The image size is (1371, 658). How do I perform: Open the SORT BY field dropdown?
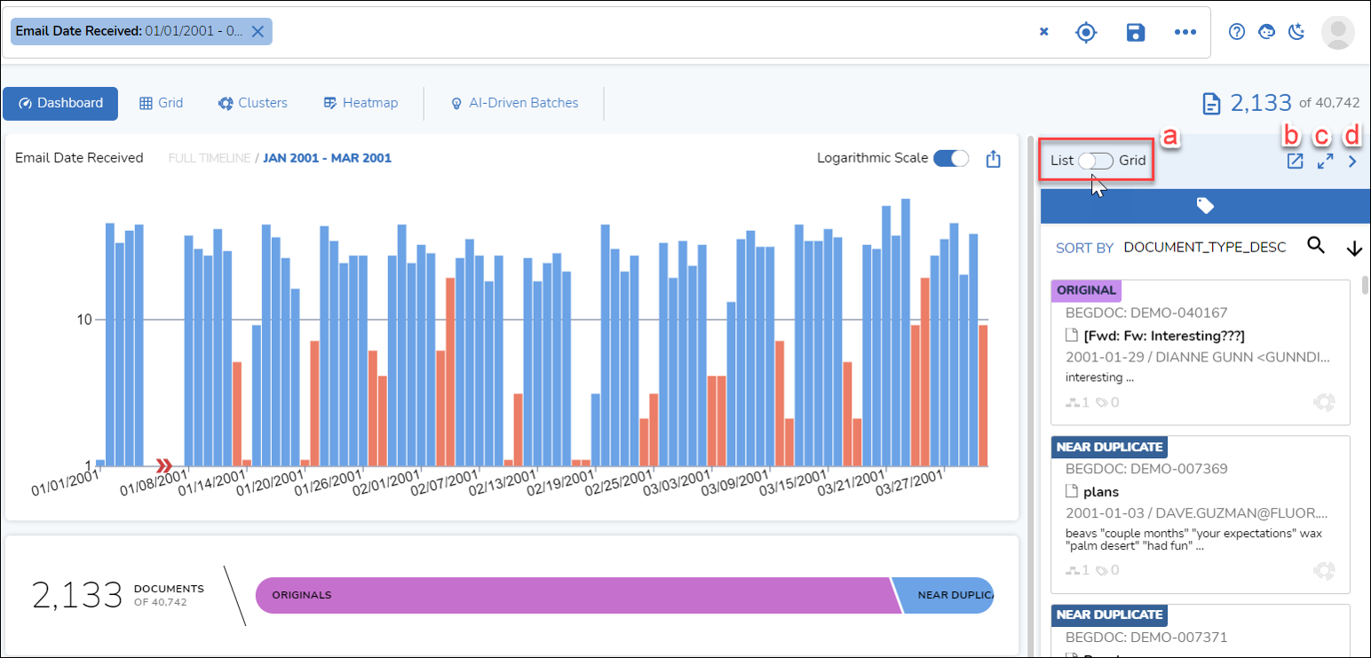click(1204, 248)
